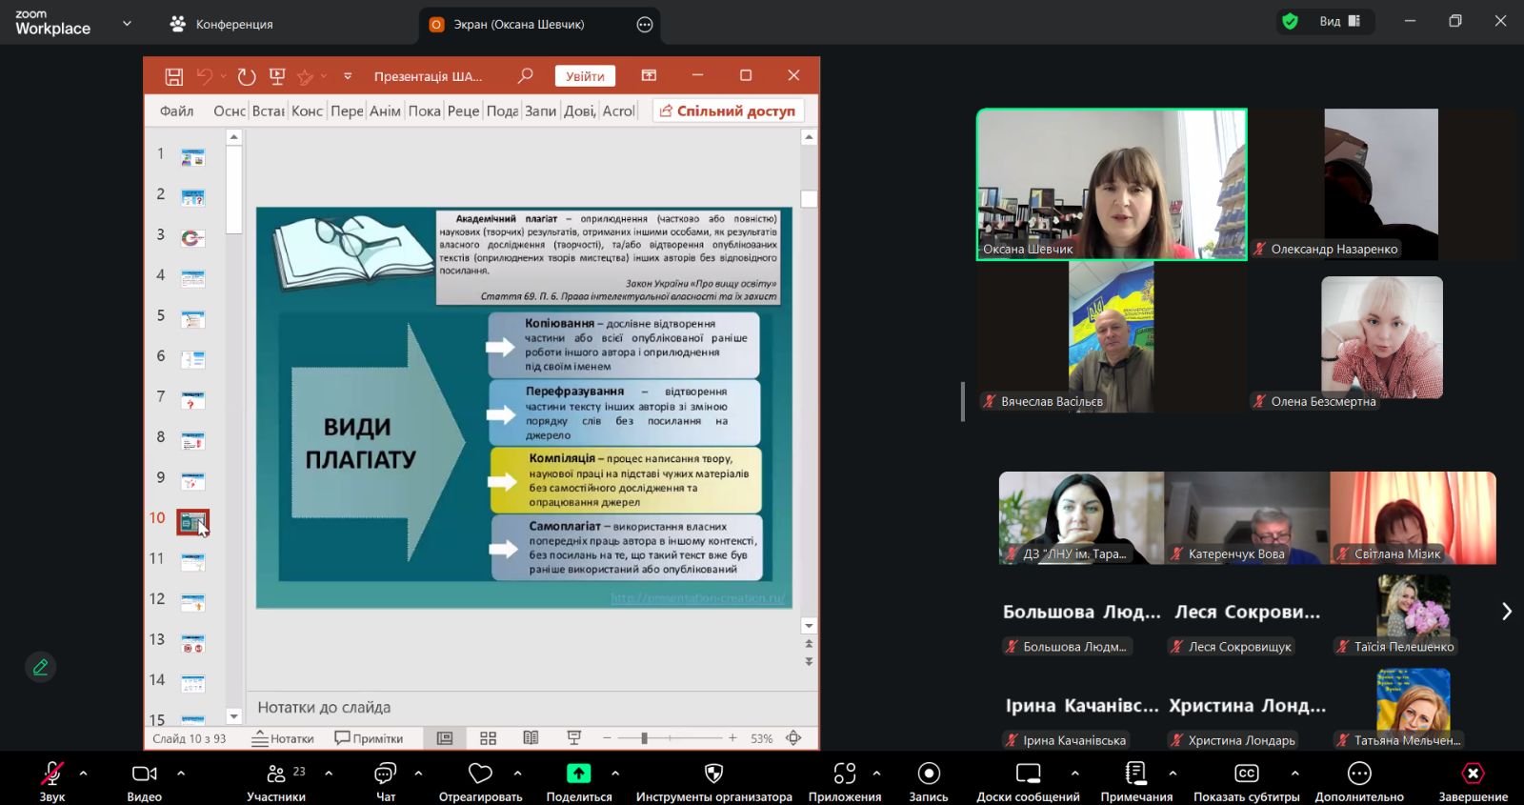Click the green Поделиться share screen icon

578,774
